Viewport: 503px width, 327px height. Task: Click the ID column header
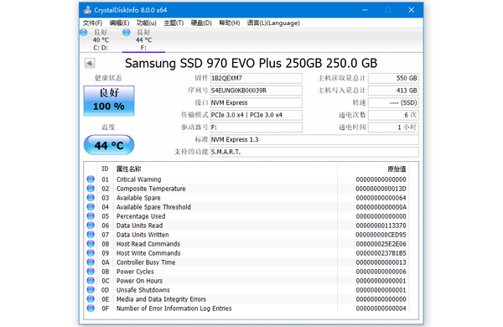pyautogui.click(x=106, y=169)
